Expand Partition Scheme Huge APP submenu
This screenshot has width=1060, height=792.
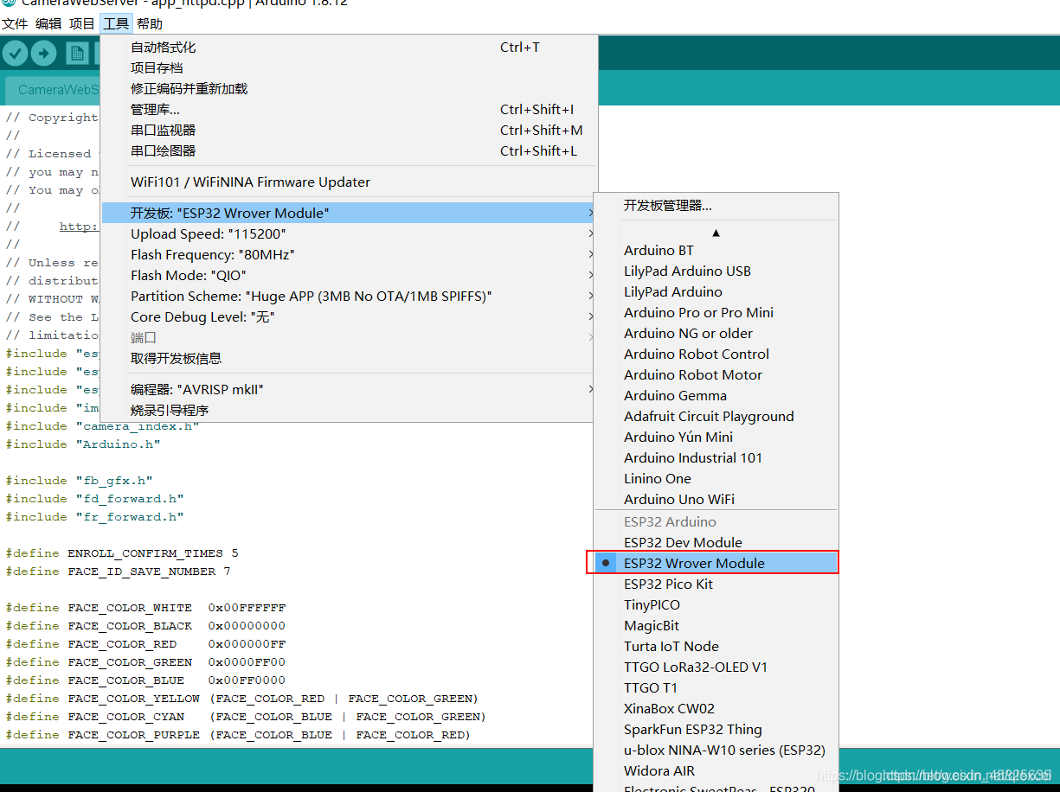(349, 297)
